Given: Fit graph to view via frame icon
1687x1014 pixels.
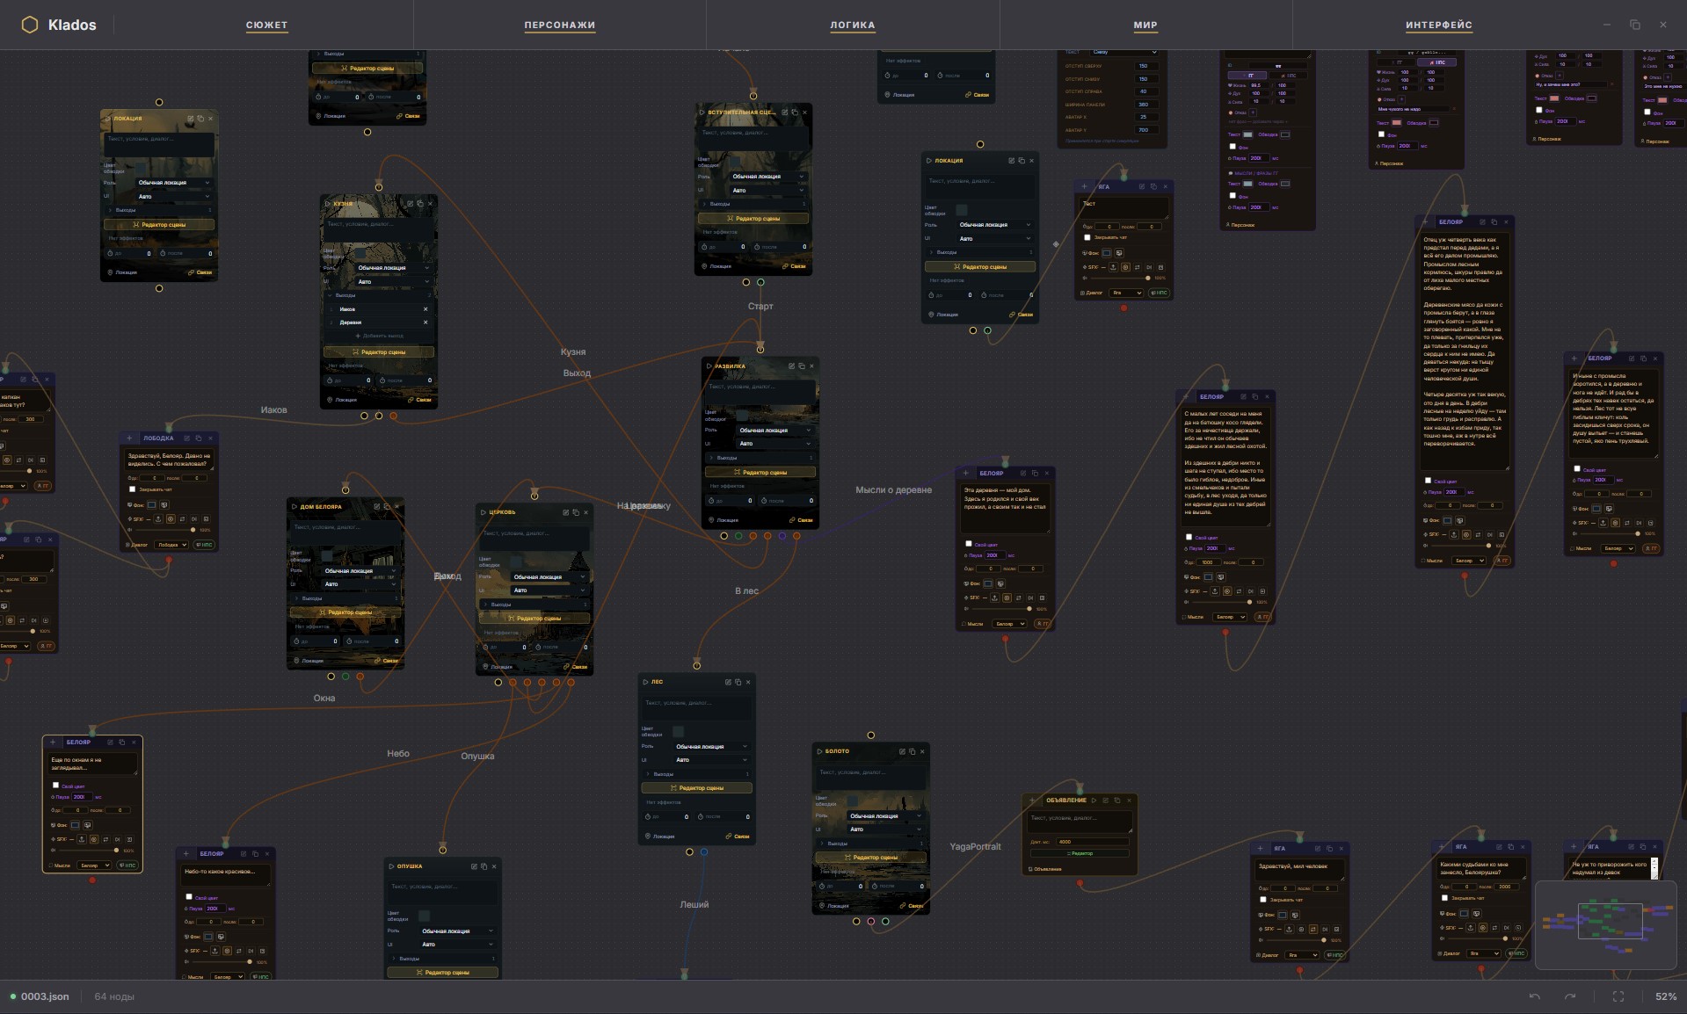Looking at the screenshot, I should point(1618,996).
